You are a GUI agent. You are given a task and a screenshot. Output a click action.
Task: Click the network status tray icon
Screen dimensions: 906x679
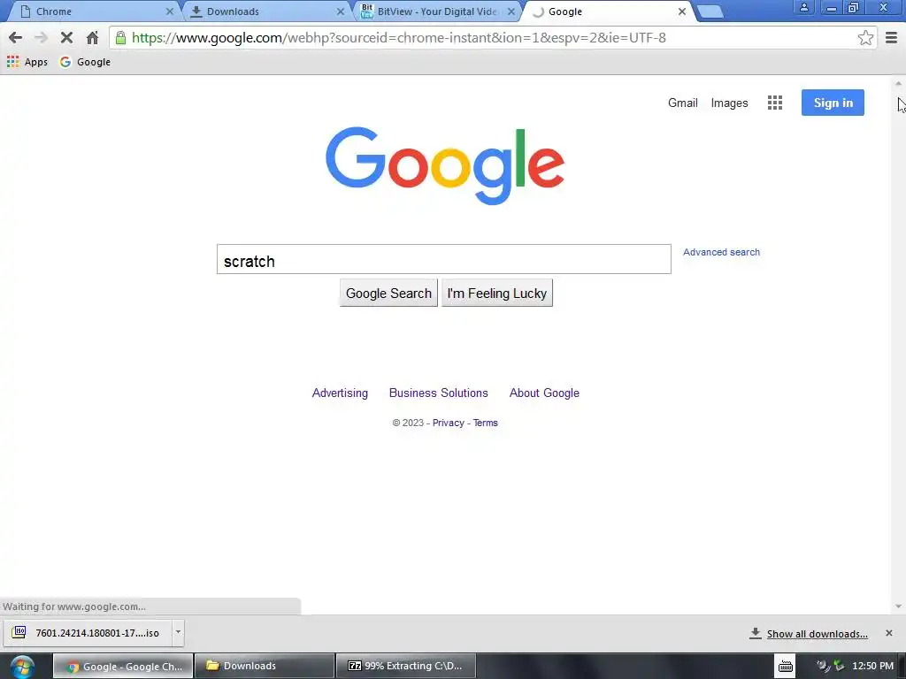[x=839, y=667]
